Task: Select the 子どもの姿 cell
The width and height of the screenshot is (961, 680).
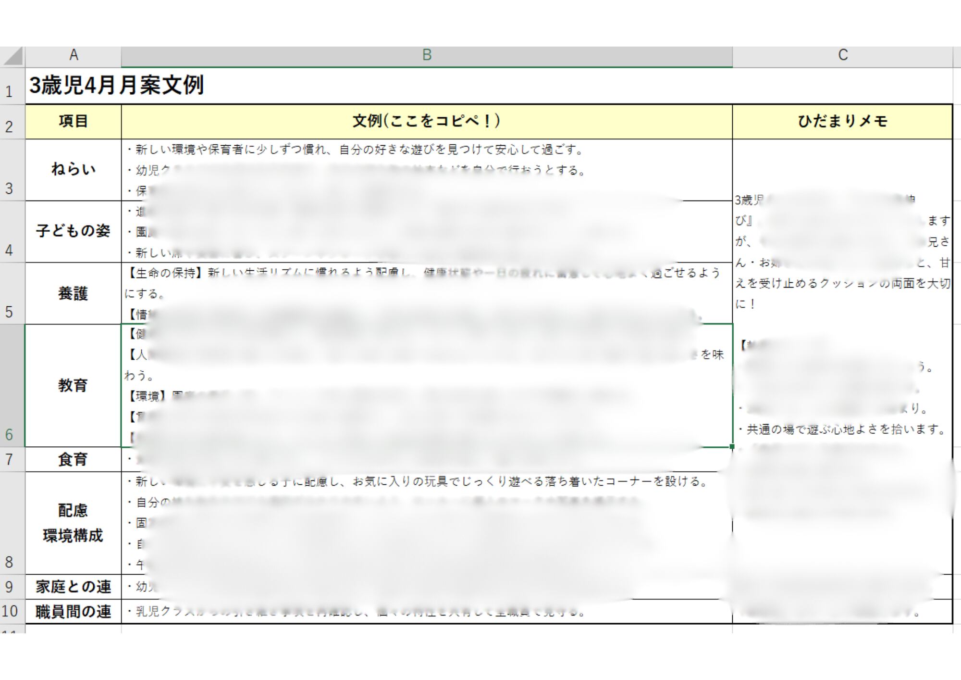Action: pos(73,231)
